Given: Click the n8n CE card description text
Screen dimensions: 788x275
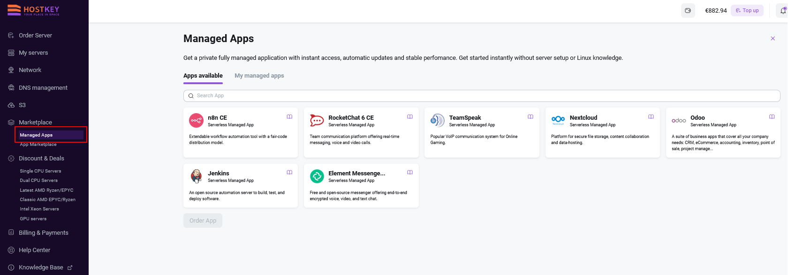Looking at the screenshot, I should click(x=238, y=140).
